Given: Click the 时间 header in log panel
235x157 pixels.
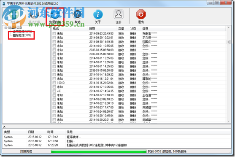Looking at the screenshot, I should click(x=56, y=132).
